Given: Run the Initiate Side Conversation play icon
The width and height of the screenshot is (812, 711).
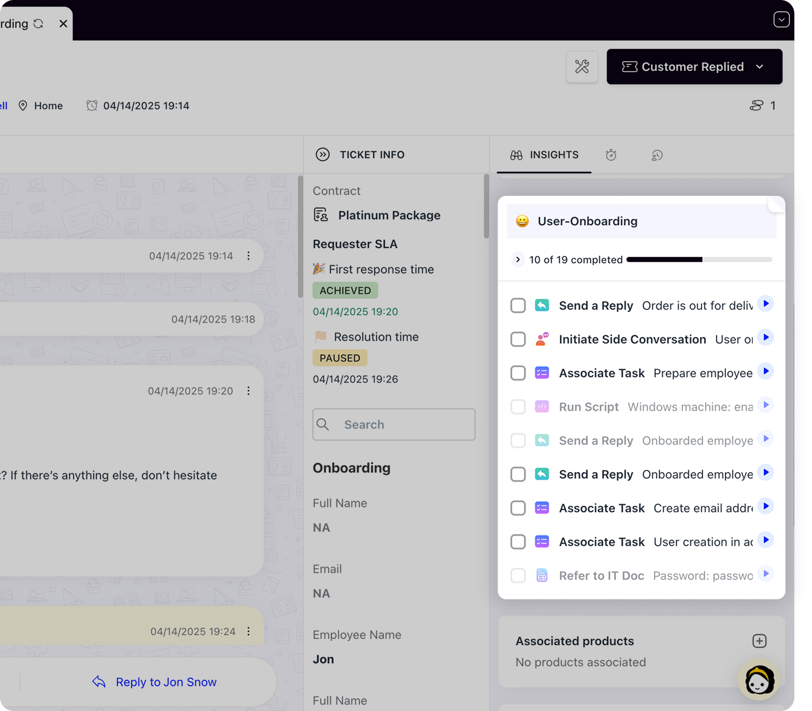Looking at the screenshot, I should [765, 338].
